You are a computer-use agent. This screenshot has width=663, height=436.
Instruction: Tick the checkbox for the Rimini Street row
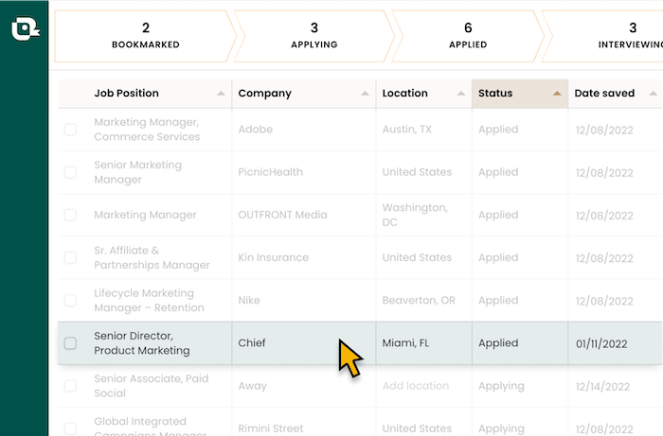click(70, 428)
